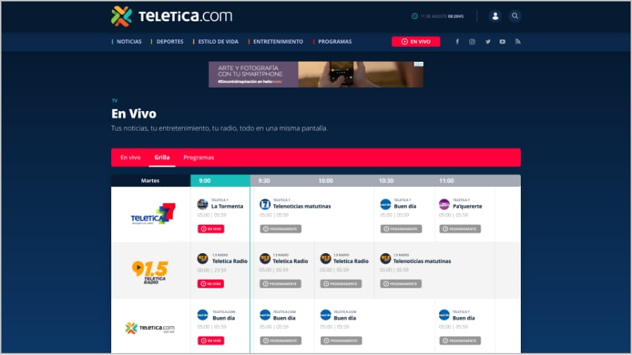Click Buen día icon in Teletica 7 row at 10:30
The height and width of the screenshot is (355, 632).
(x=386, y=204)
